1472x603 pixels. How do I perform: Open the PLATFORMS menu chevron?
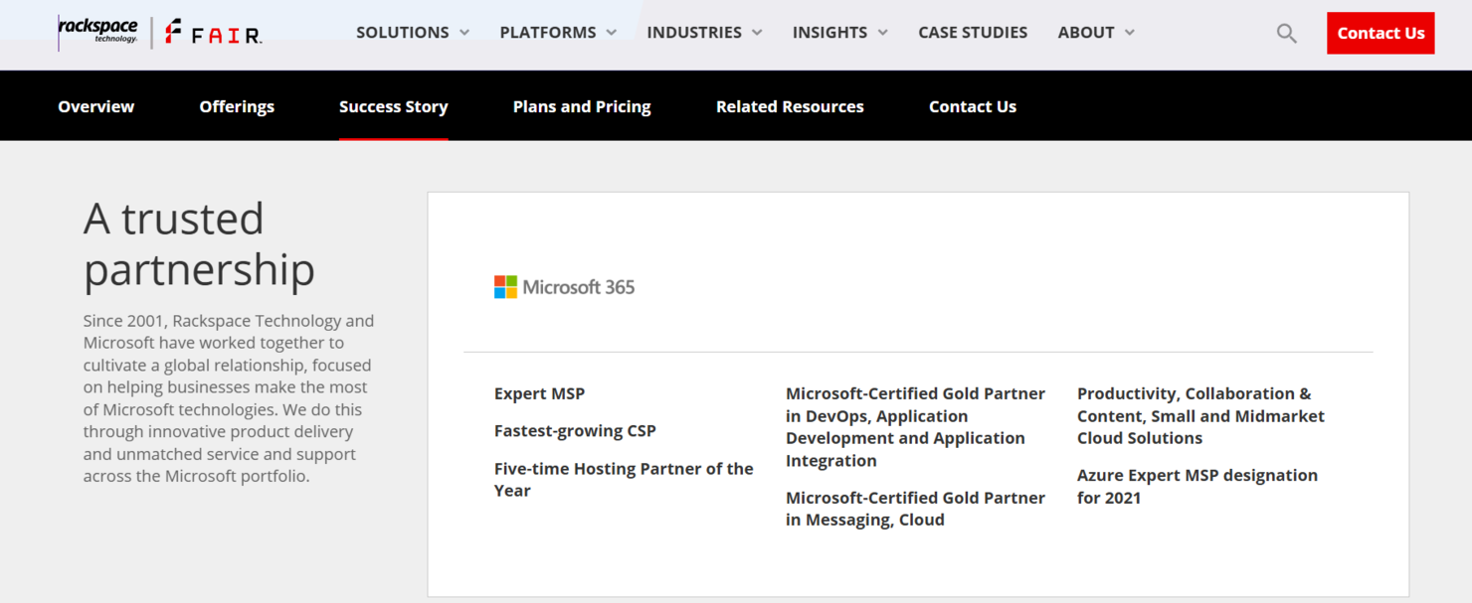[x=614, y=33]
